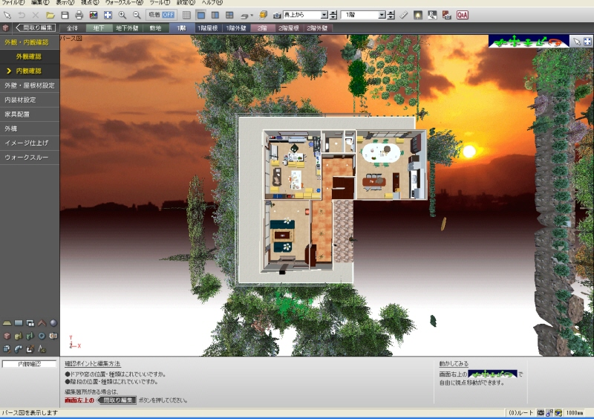Click the zoom out magnifier icon

coord(136,15)
